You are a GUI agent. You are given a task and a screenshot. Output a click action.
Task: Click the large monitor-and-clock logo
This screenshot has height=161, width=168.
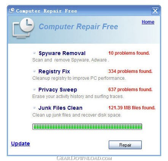click(23, 28)
